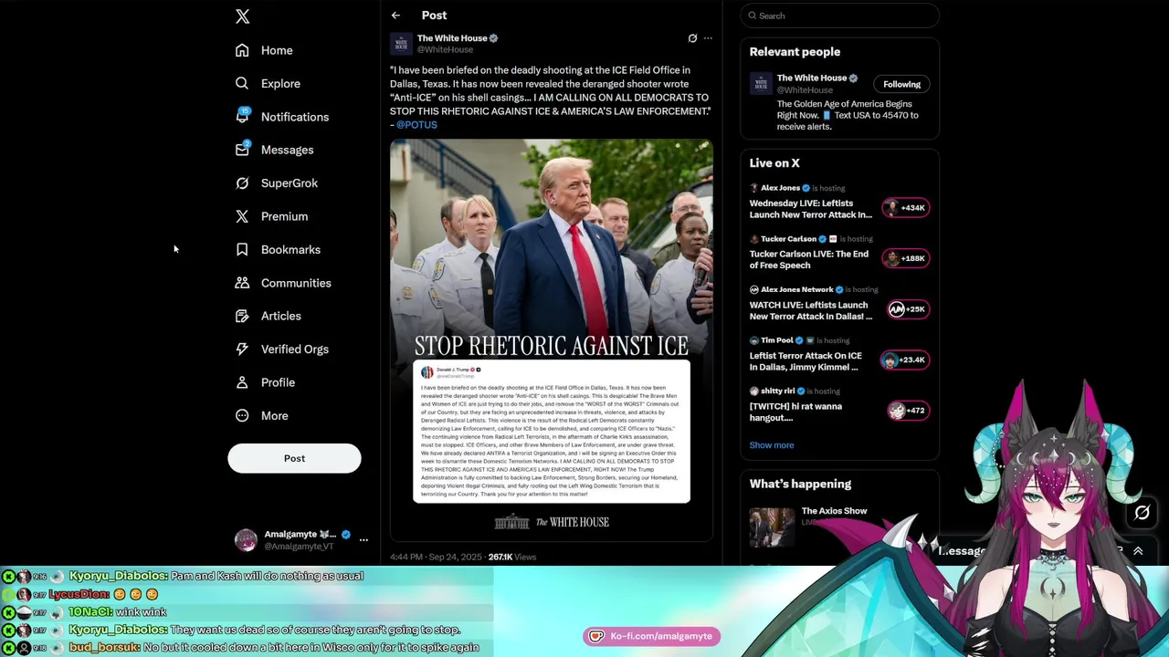The width and height of the screenshot is (1169, 657).
Task: Click the white Post button
Action: pos(294,458)
